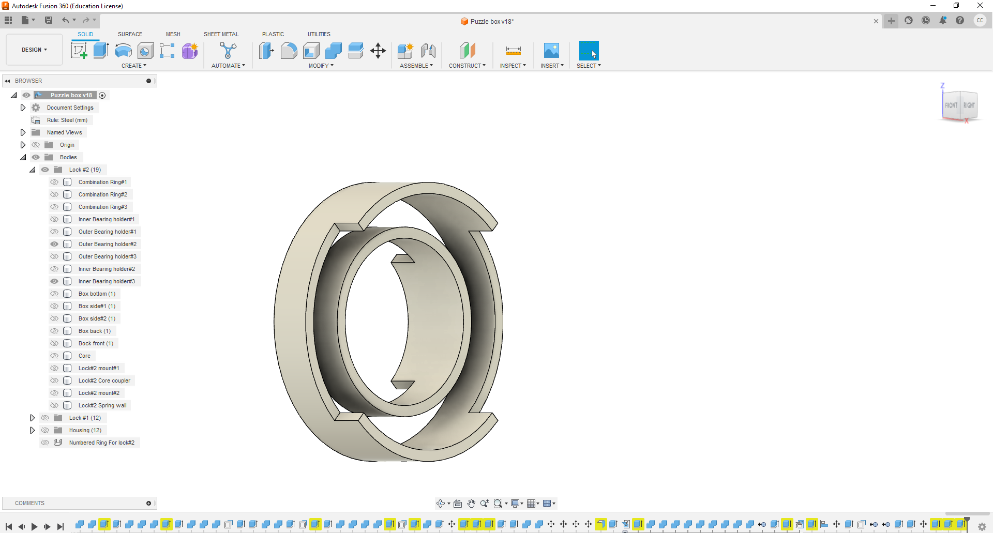Image resolution: width=993 pixels, height=533 pixels.
Task: Select the Fillet tool
Action: [x=289, y=51]
